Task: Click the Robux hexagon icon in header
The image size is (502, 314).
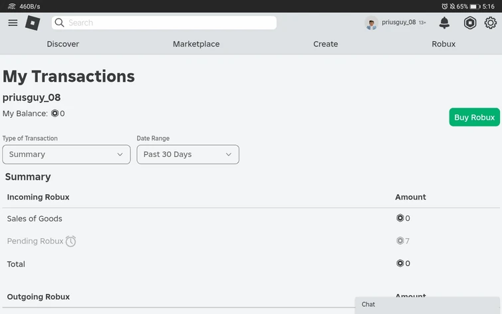Action: 470,23
